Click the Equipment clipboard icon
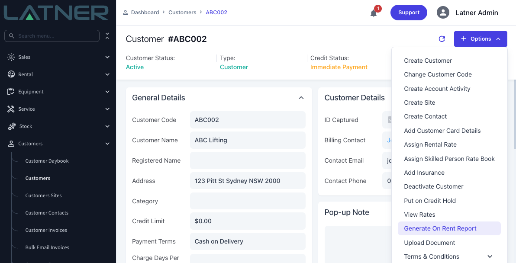 11,92
